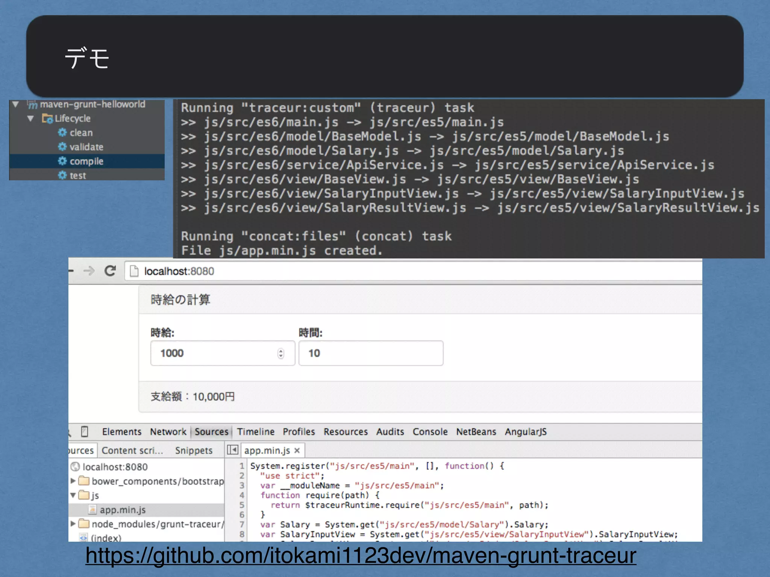Select the Content scripts sub-tab
Viewport: 770px width, 577px height.
pyautogui.click(x=132, y=450)
